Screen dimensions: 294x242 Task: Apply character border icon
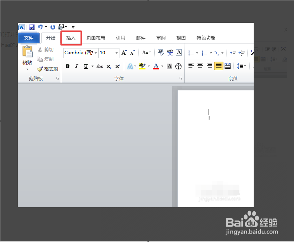[179, 53]
